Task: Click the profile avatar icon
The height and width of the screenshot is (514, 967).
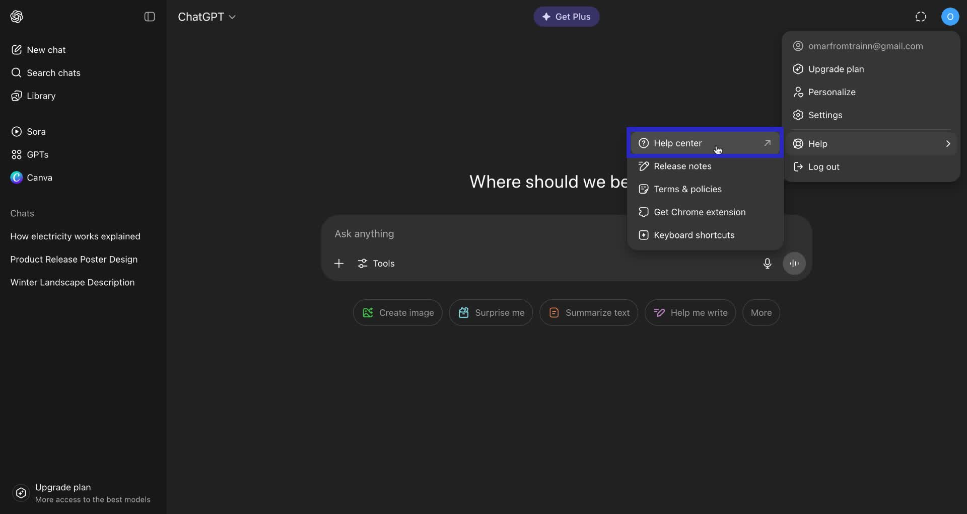Action: point(950,17)
